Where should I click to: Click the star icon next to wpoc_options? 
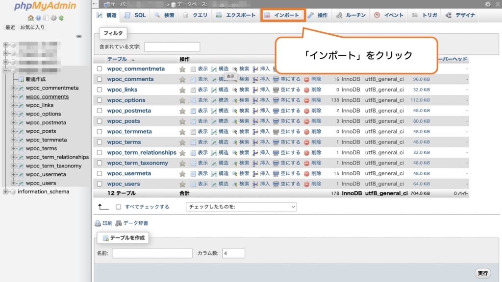[181, 100]
